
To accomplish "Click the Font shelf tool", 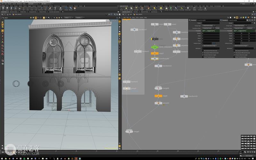I will point(55,8).
